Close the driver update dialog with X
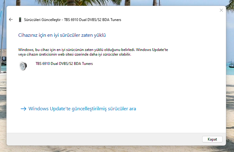The height and width of the screenshot is (152, 234). (x=221, y=10)
